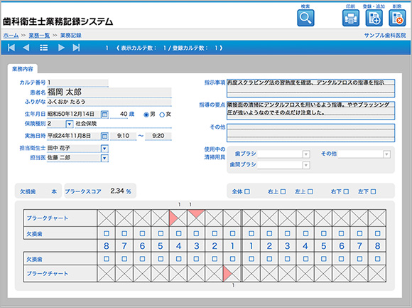412x308 pixels.
Task: Open the 歯間ブラシ dropdown
Action: coord(306,165)
